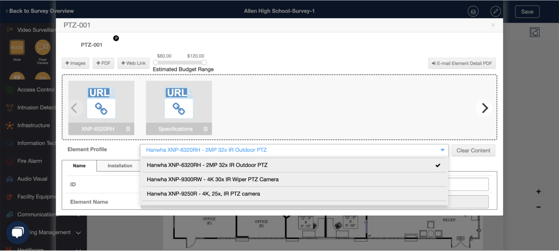Switch to the Installation tab
This screenshot has height=252, width=559.
120,166
